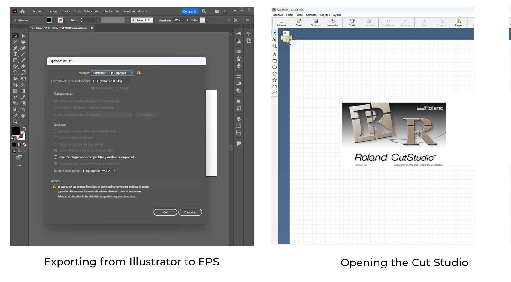This screenshot has height=282, width=511.
Task: Click Corte in the CutStudio toolbar
Action: click(352, 23)
